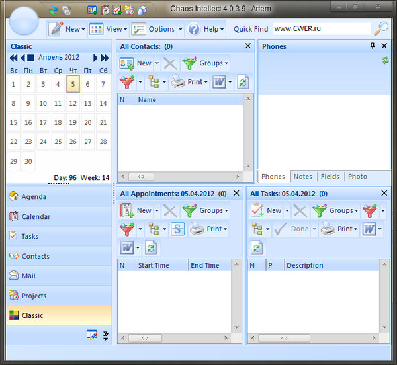This screenshot has height=365, width=397.
Task: Click the printer icon in the Contacts toolbar
Action: pyautogui.click(x=178, y=82)
